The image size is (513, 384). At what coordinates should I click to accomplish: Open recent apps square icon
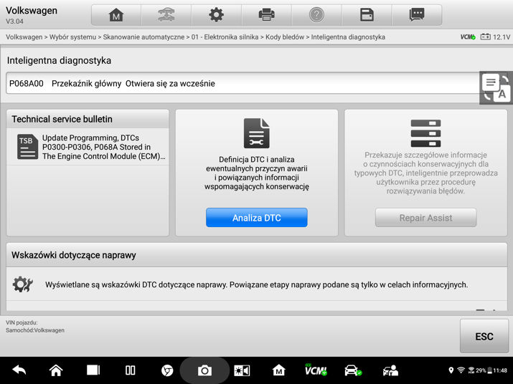pyautogui.click(x=93, y=370)
